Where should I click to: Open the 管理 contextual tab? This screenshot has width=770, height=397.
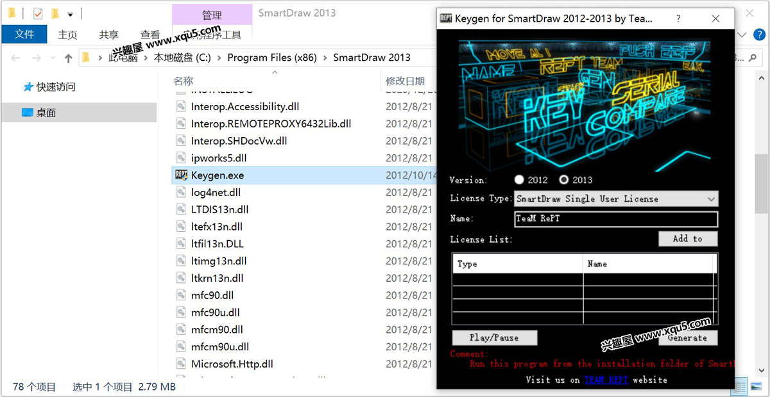[x=212, y=15]
